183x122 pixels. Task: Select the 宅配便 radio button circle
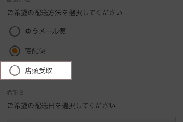coord(15,51)
